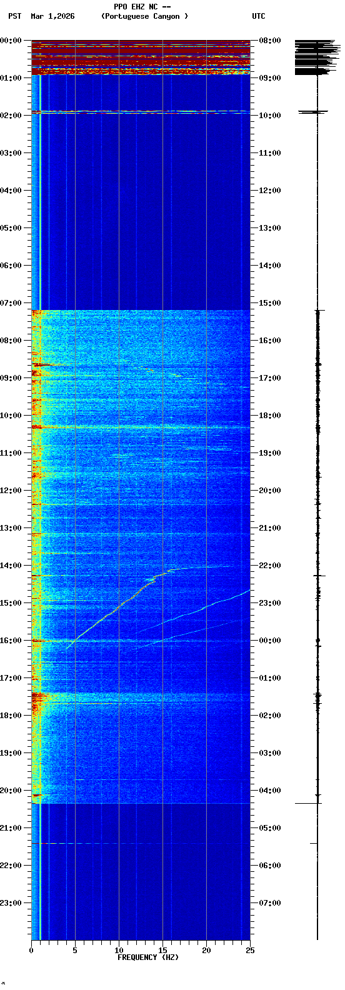This screenshot has width=345, height=990.
Task: Click '02:00' on the UTC time axis
Action: coord(270,716)
